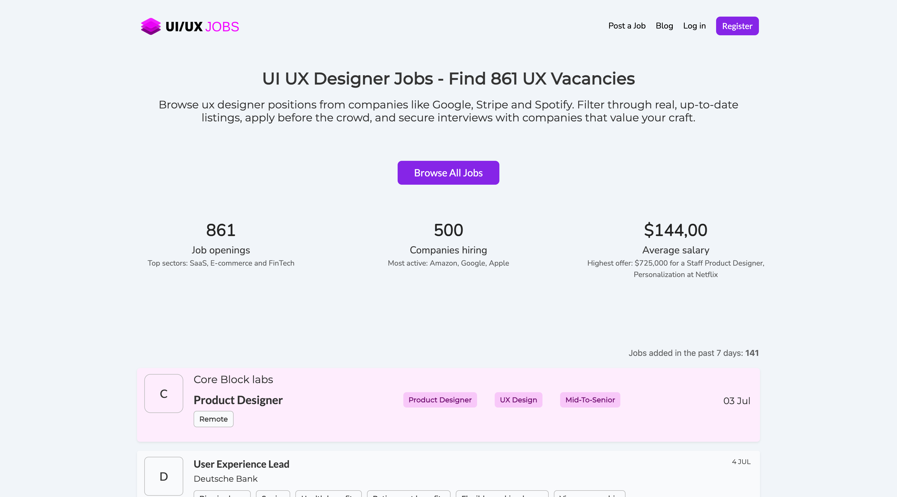Click the Browse All Jobs button
897x497 pixels.
click(448, 173)
